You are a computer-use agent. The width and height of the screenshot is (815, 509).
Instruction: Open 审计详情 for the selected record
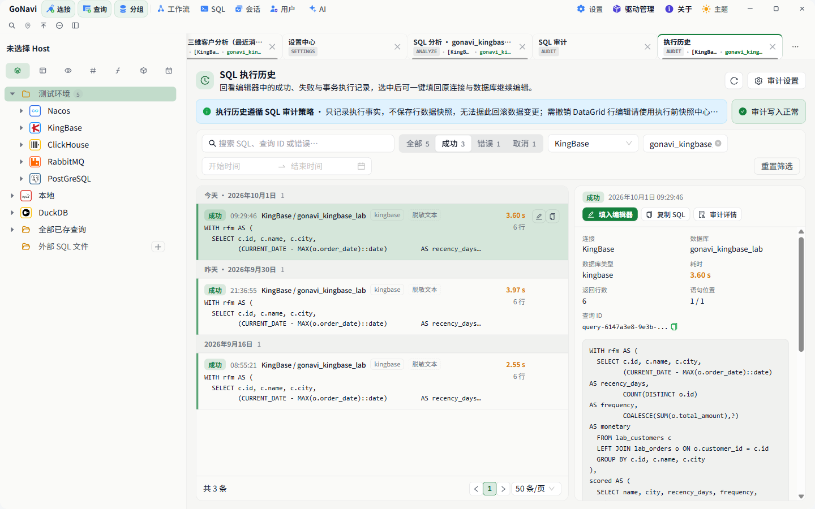pyautogui.click(x=718, y=215)
